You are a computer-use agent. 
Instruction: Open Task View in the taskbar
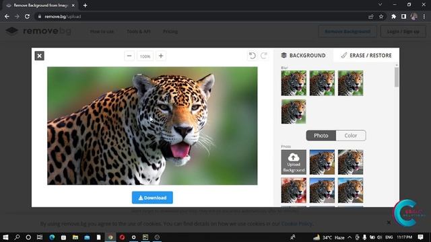tap(40, 237)
